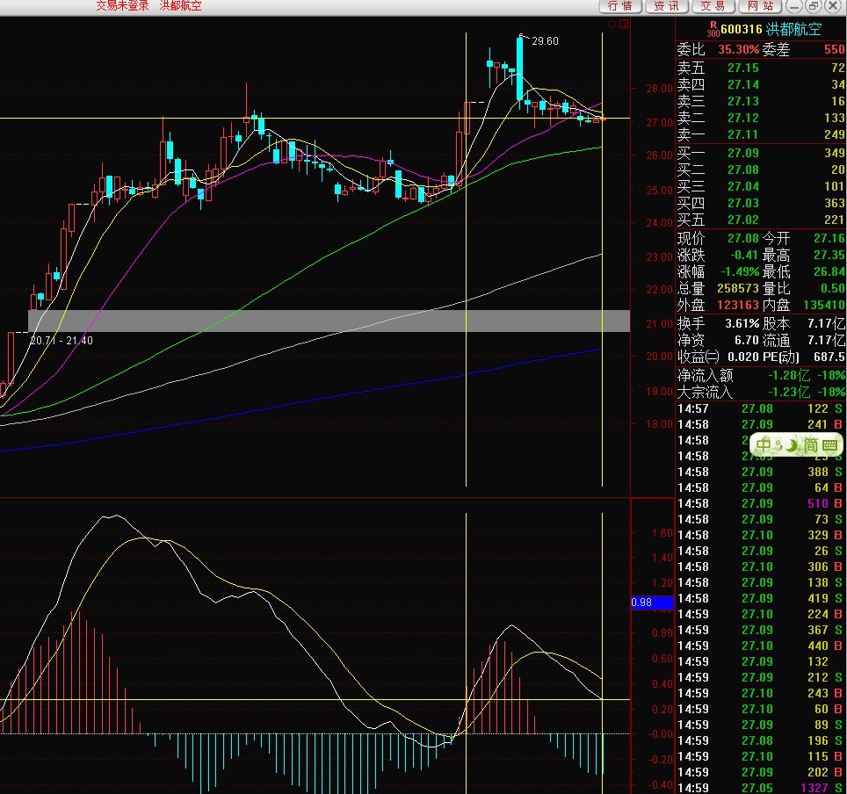Viewport: 847px width, 794px height.
Task: Open the 网站 (website) tab
Action: click(x=761, y=6)
